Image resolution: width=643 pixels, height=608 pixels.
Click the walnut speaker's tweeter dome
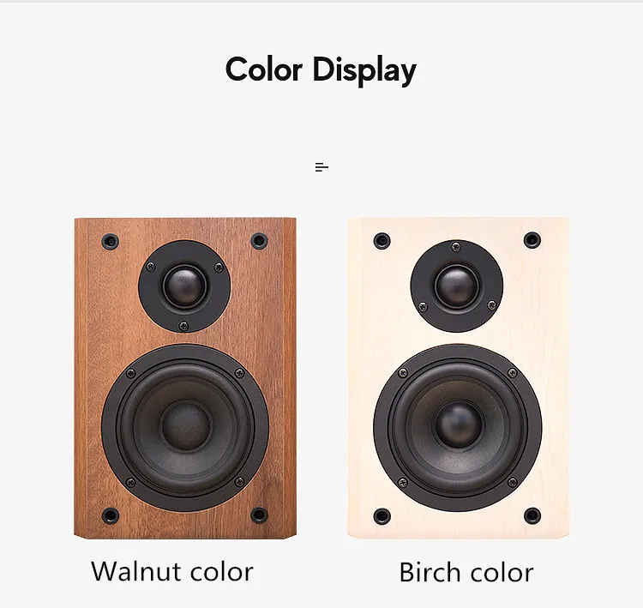point(184,286)
